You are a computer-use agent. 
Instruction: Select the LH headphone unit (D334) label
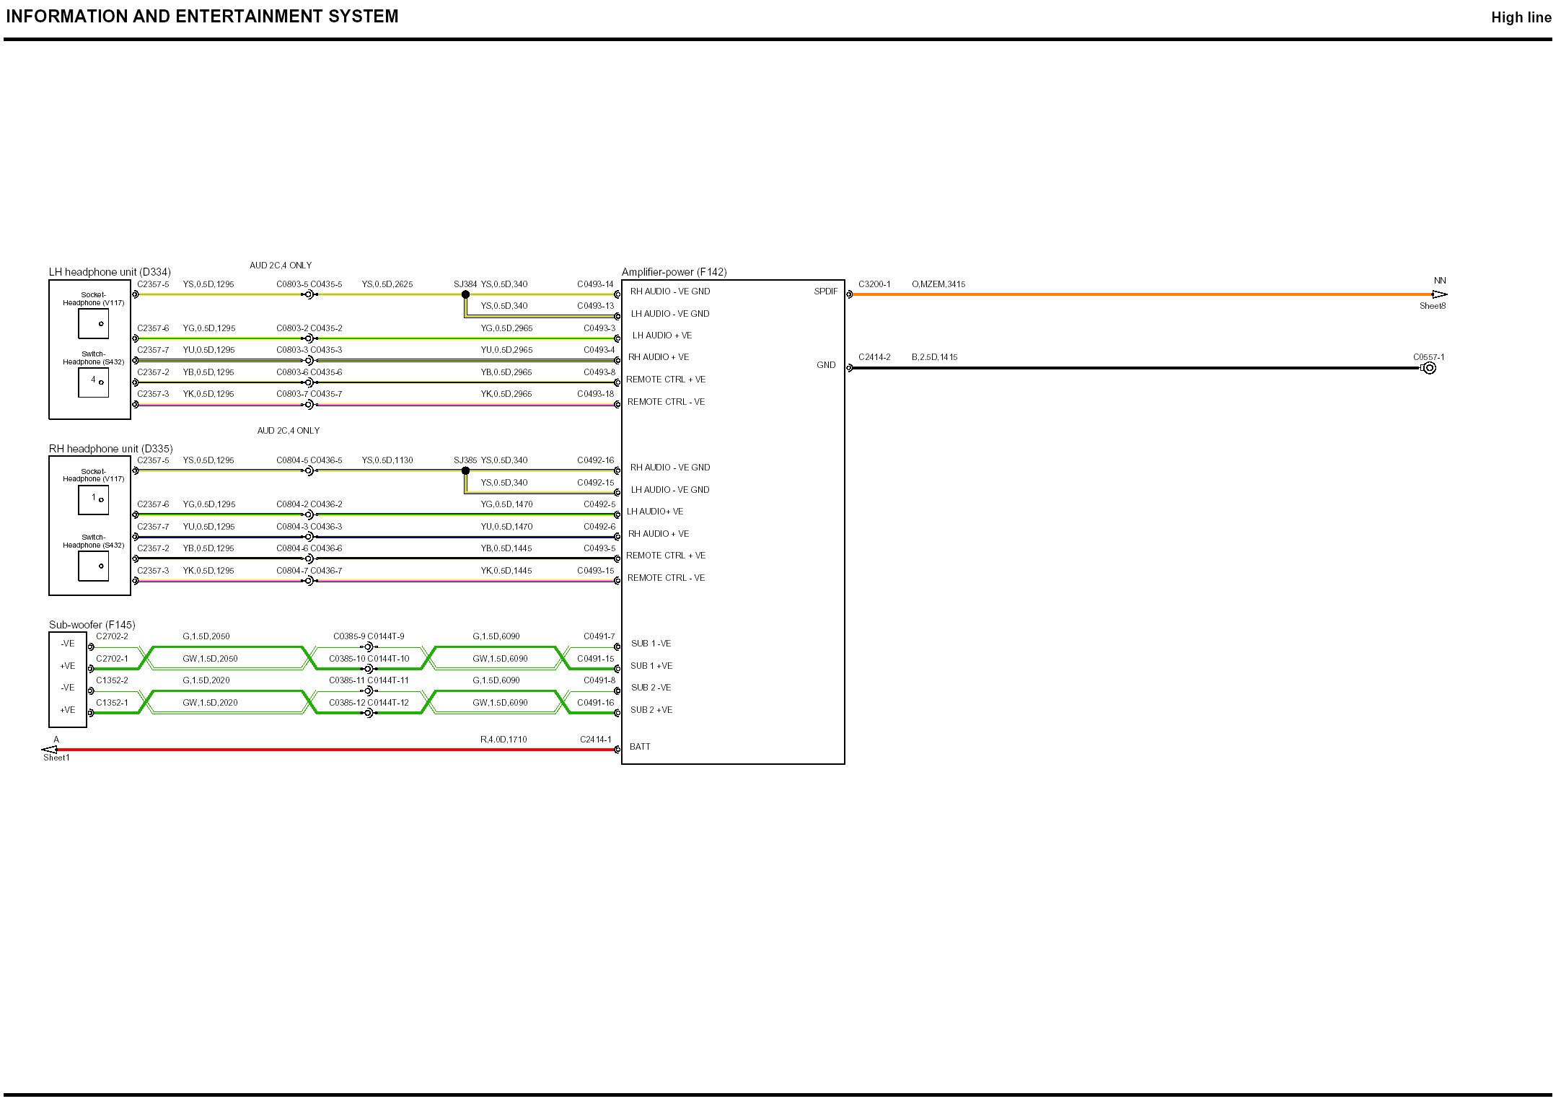click(x=110, y=272)
